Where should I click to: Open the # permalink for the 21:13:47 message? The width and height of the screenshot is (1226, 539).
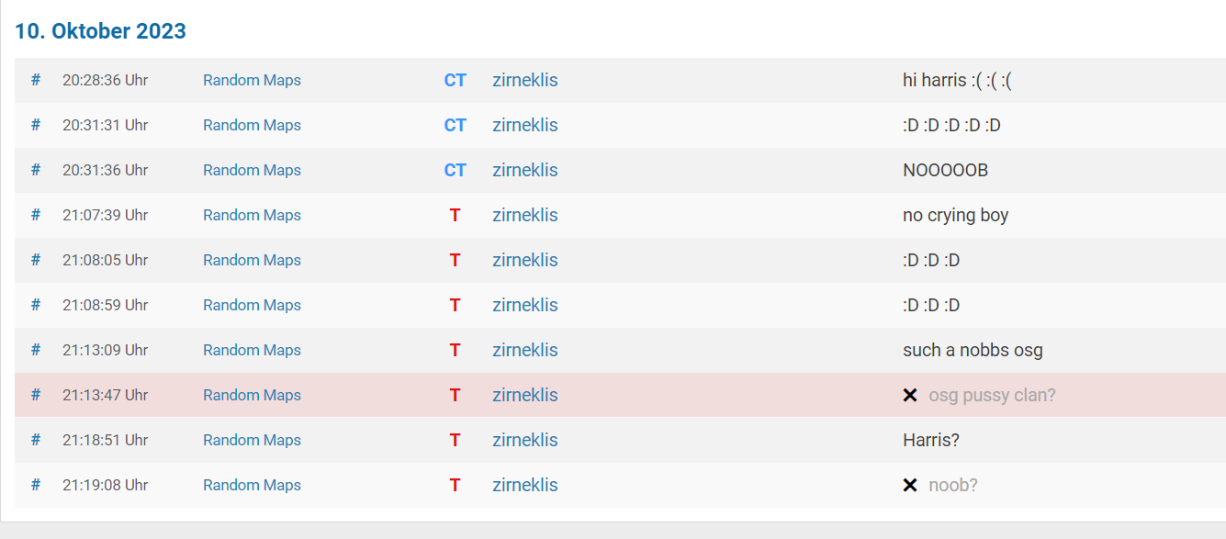click(36, 395)
